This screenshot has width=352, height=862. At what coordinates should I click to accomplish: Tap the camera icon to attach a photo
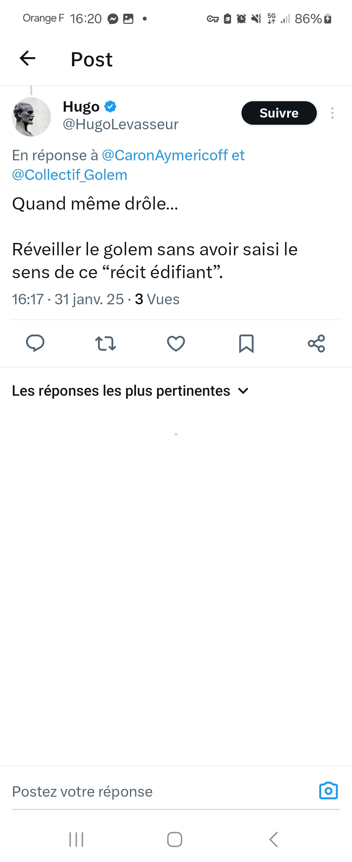click(328, 791)
